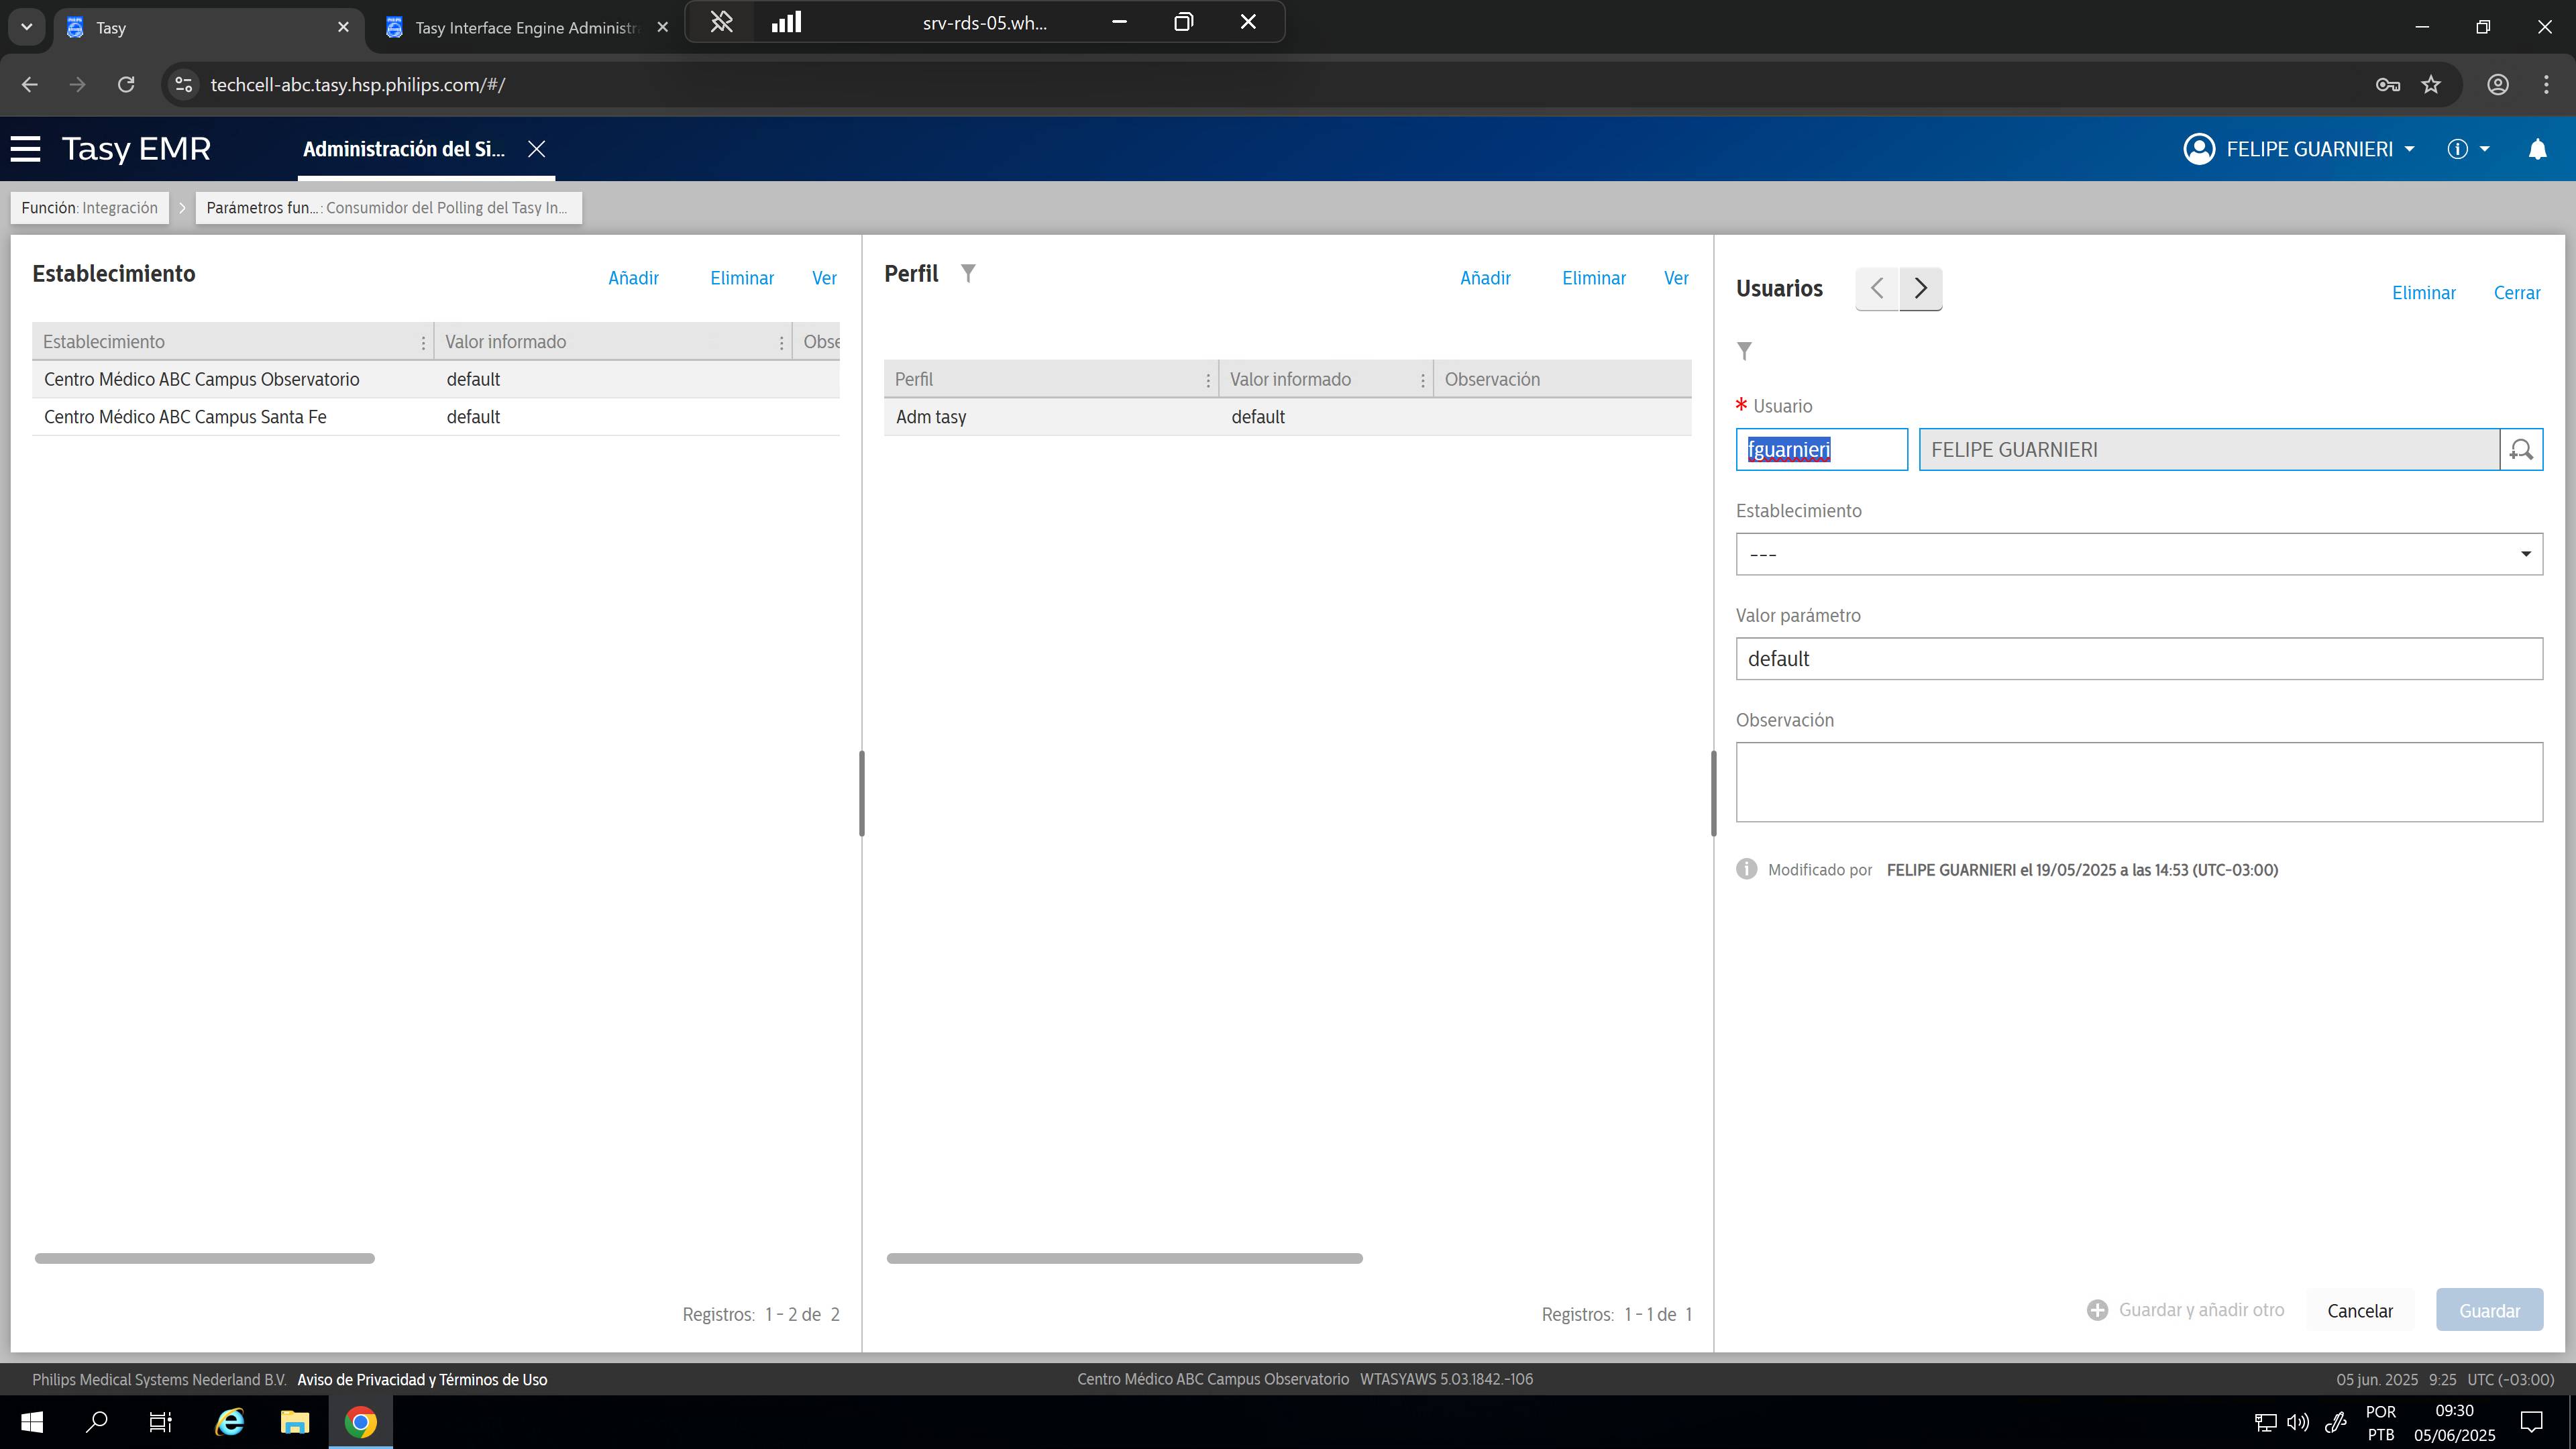Select Centro Médico ABC Campus Santa Fe row
The height and width of the screenshot is (1449, 2576).
435,417
